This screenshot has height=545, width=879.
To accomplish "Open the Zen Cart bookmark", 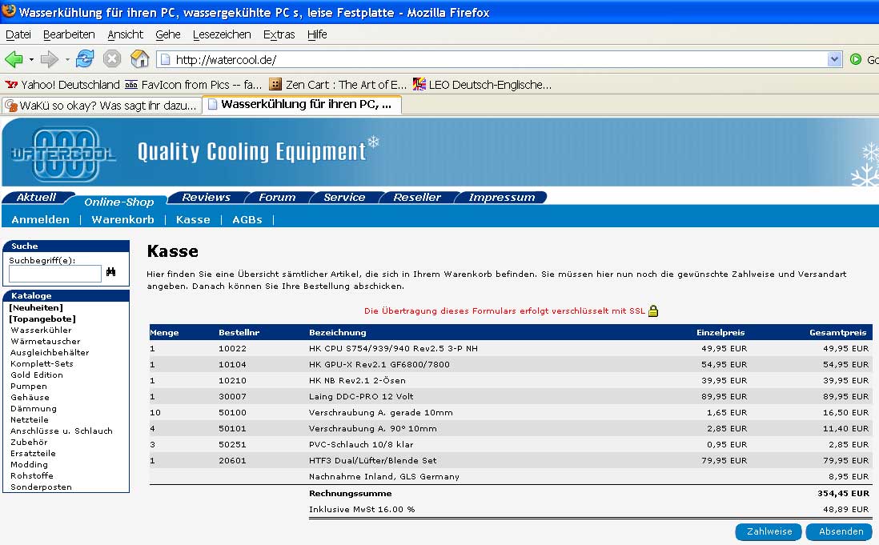I will 338,85.
